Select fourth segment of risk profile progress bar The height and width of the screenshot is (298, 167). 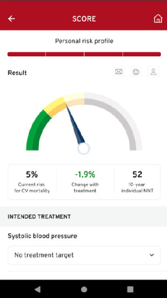point(142,54)
